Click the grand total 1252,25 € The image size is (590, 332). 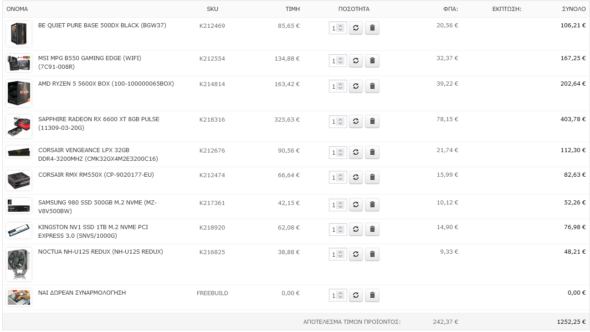coord(571,322)
